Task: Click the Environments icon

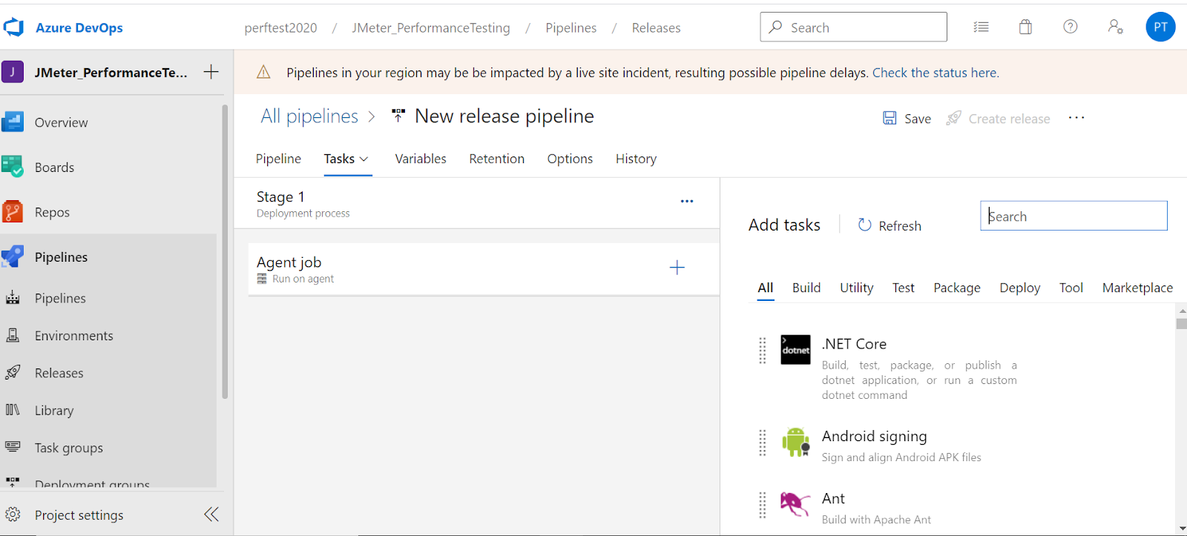Action: (x=13, y=335)
